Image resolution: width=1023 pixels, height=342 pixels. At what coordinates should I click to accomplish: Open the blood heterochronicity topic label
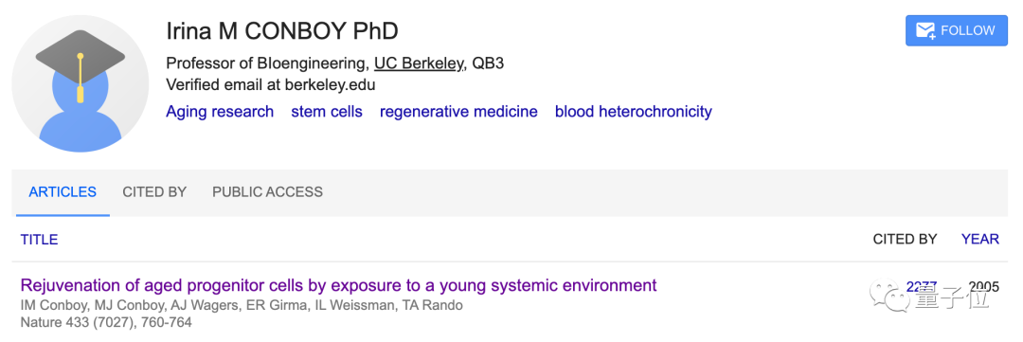(x=634, y=112)
